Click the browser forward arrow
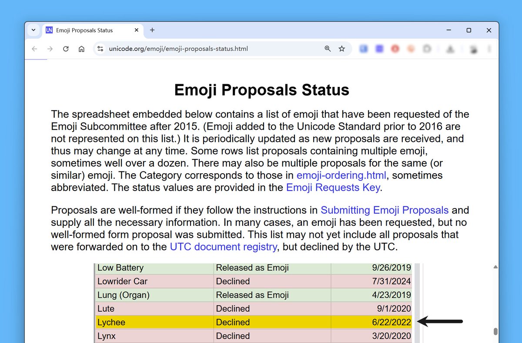The height and width of the screenshot is (343, 522). [x=50, y=49]
